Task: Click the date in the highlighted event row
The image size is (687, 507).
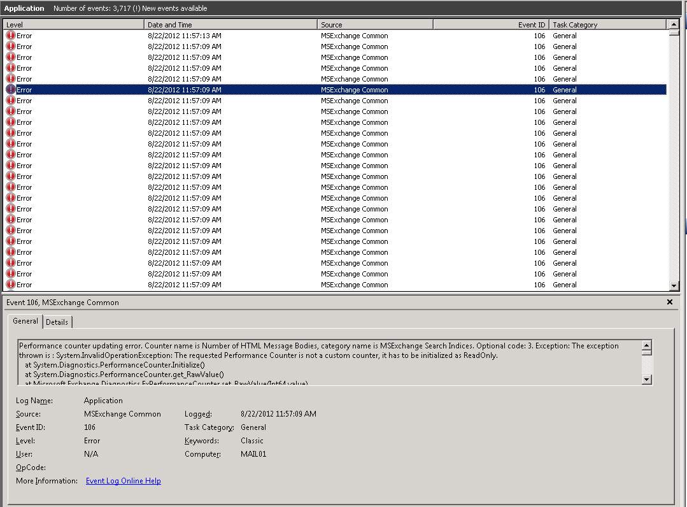Action: click(x=185, y=90)
